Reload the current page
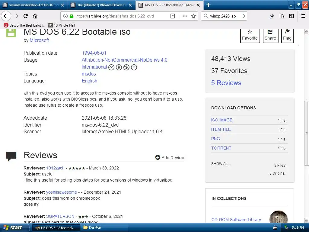 coord(26,16)
